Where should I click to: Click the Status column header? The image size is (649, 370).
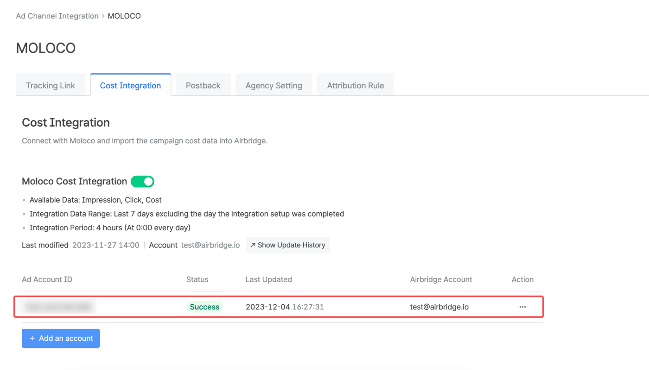point(197,279)
